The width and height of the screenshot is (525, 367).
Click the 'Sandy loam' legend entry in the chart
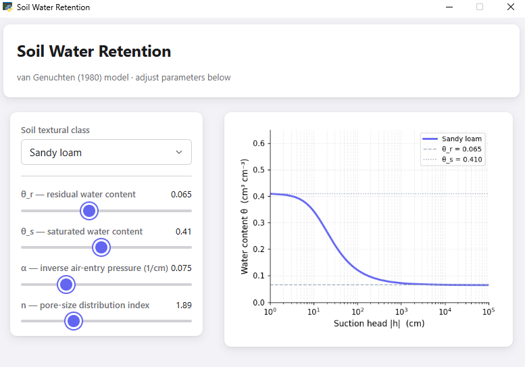click(x=452, y=139)
